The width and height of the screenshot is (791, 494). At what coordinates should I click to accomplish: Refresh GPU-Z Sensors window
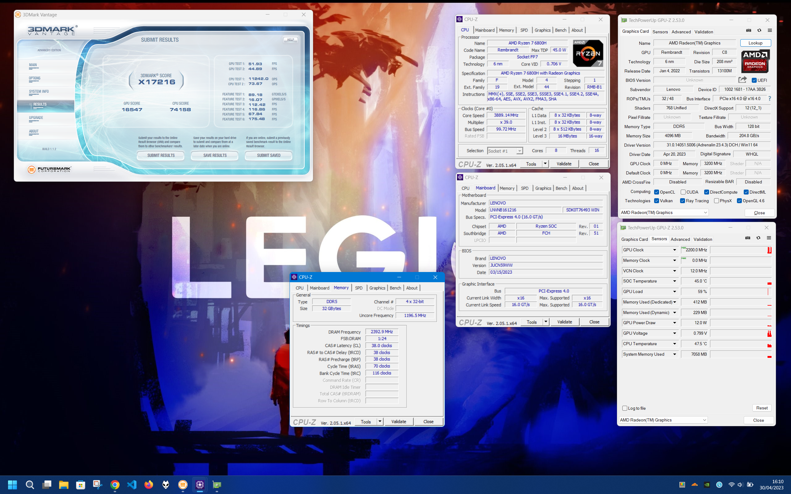pos(758,238)
